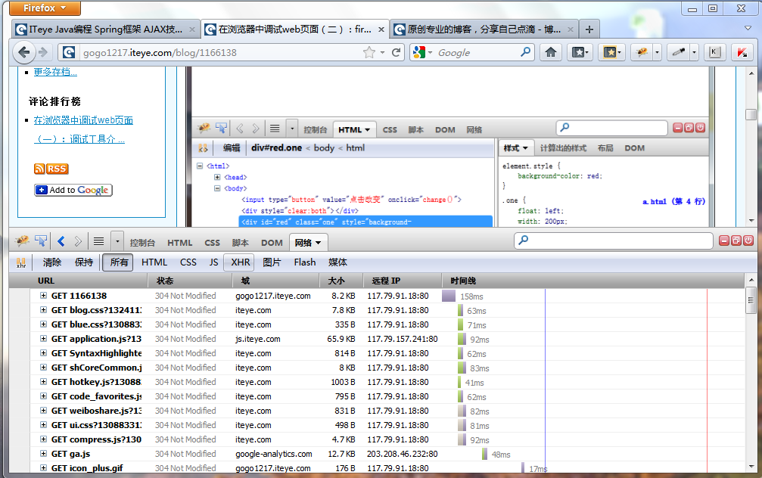This screenshot has height=478, width=762.
Task: Click the XHR breakpoint icon beside 清除
Action: click(x=20, y=262)
